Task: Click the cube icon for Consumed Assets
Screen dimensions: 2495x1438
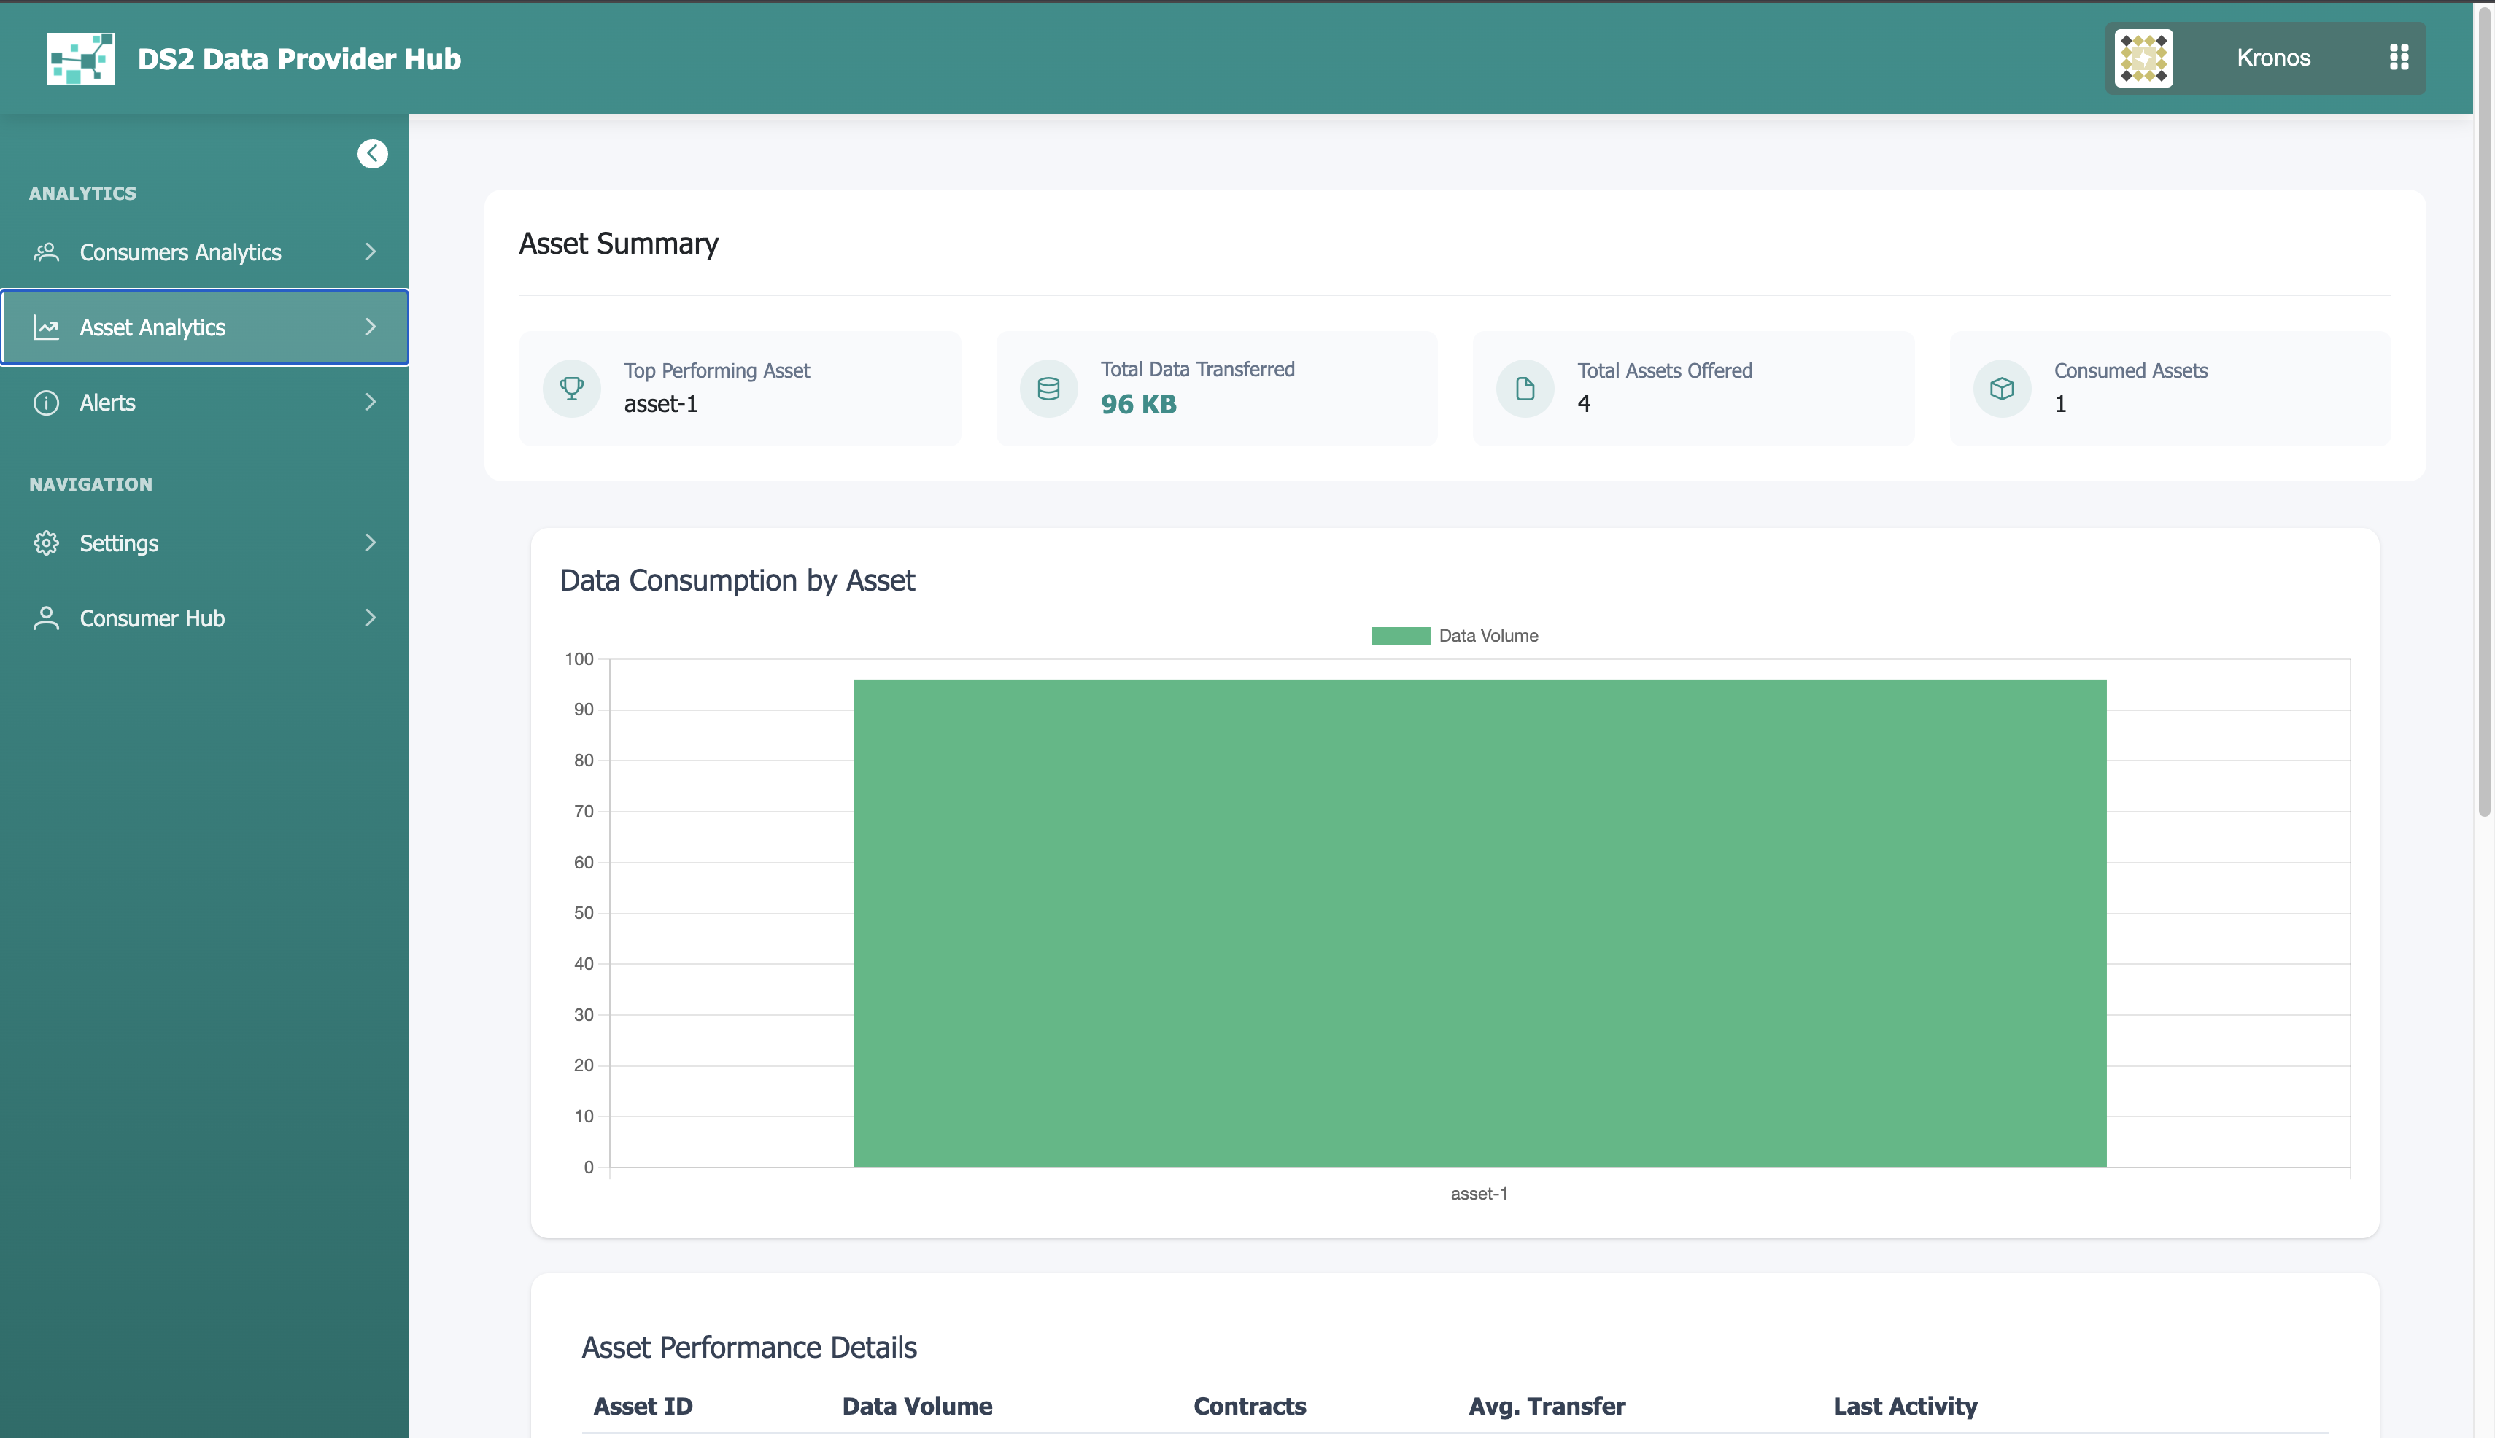Action: (x=2002, y=388)
